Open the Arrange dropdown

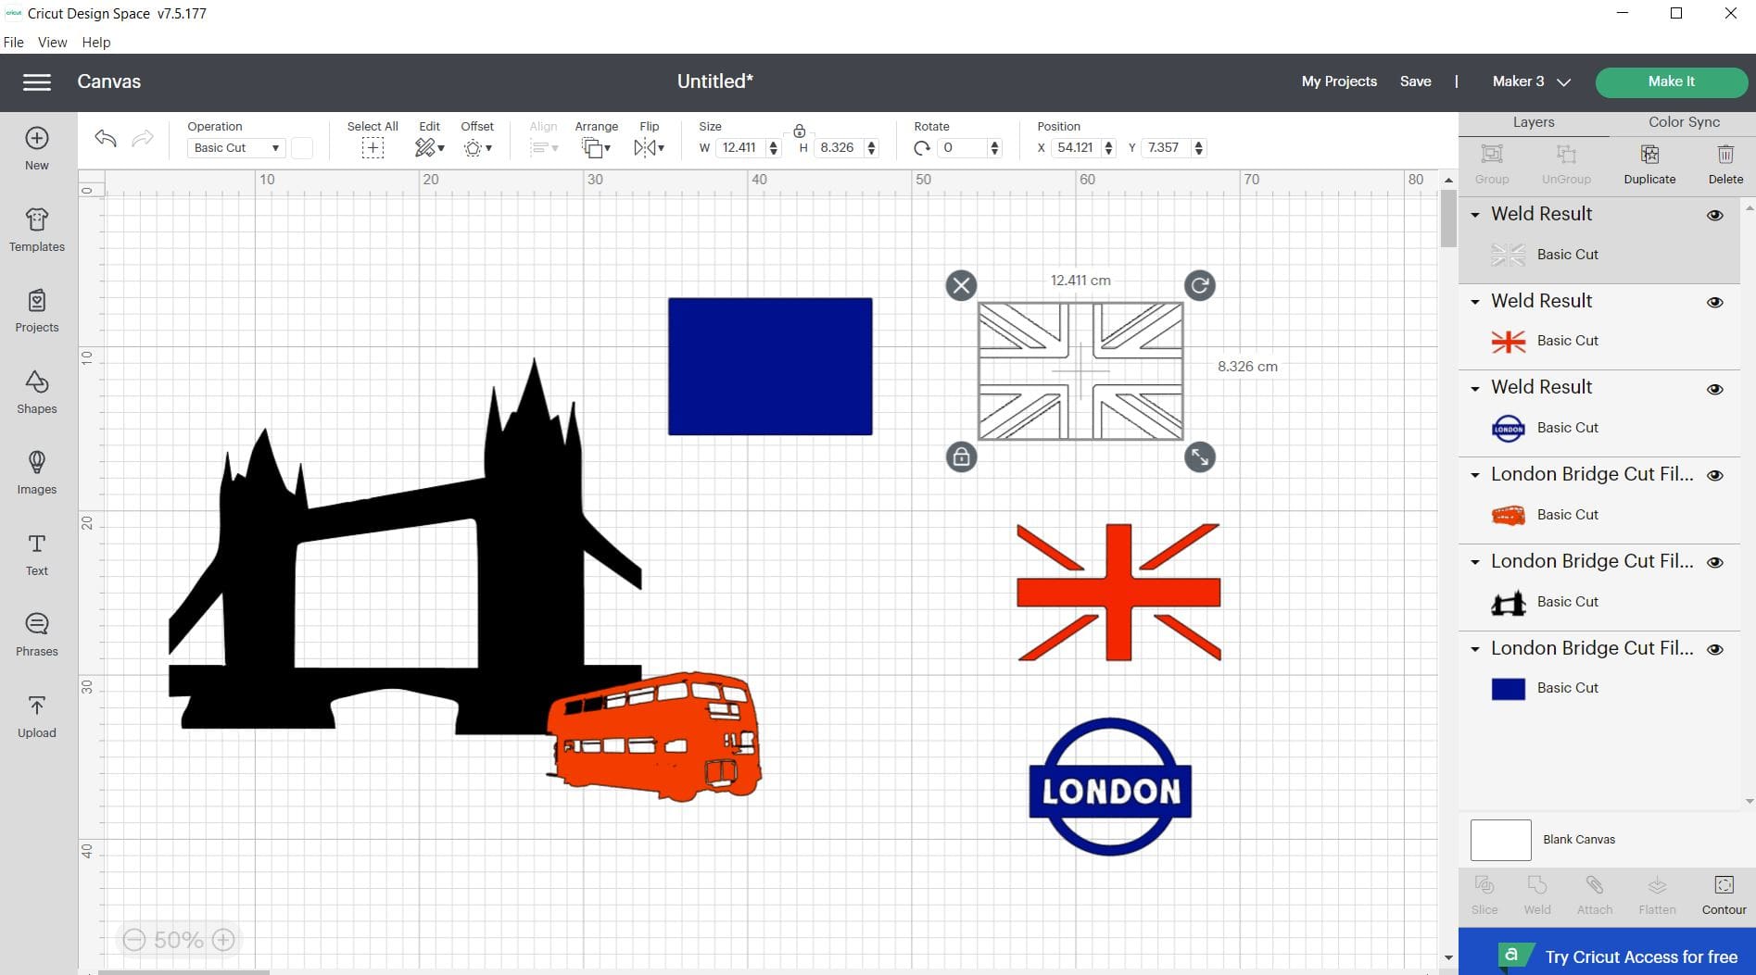(597, 147)
